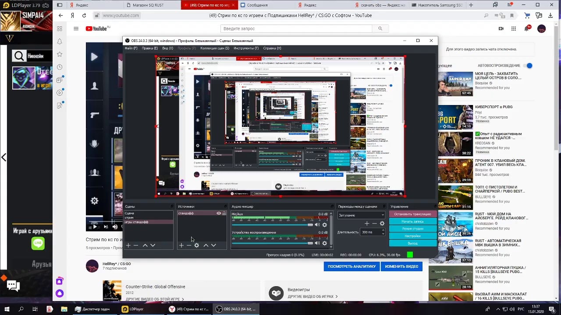
Task: Move source up in Источники panel
Action: 206,245
